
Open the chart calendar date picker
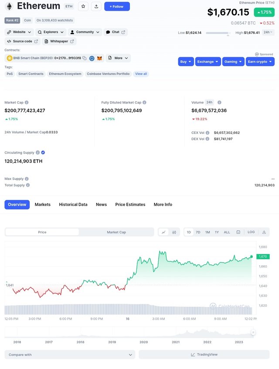tap(238, 232)
